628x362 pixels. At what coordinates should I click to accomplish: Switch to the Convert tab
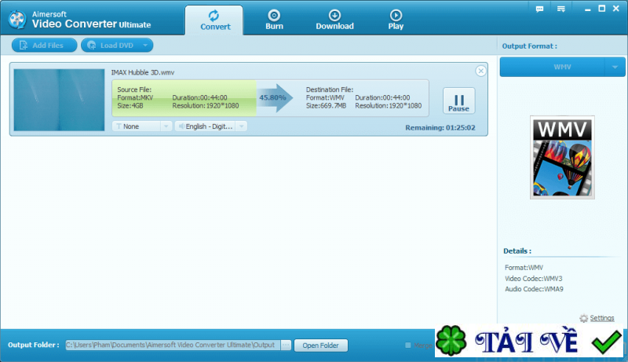pyautogui.click(x=214, y=20)
